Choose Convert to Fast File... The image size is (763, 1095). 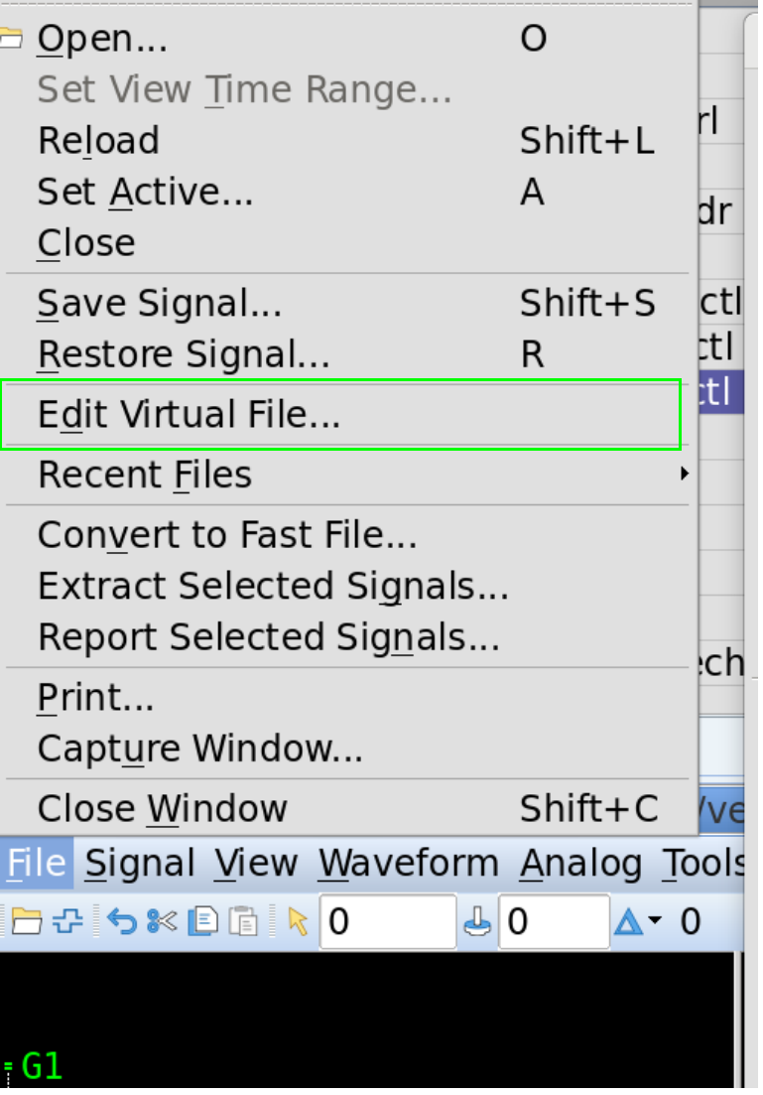coord(226,536)
